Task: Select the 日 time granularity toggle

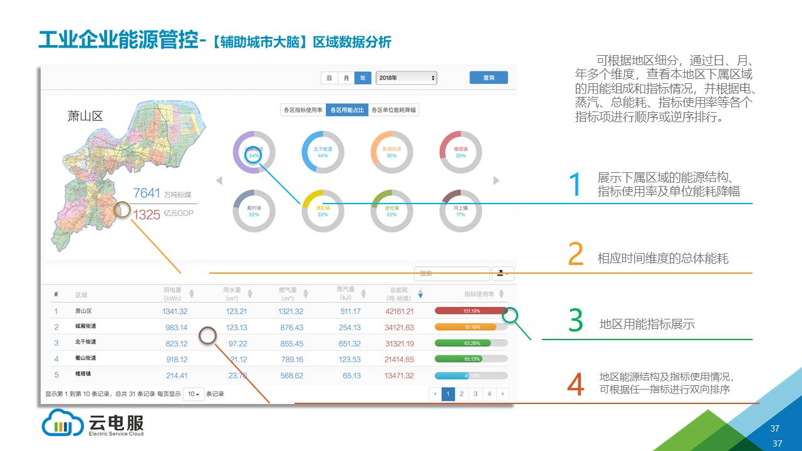Action: point(330,78)
